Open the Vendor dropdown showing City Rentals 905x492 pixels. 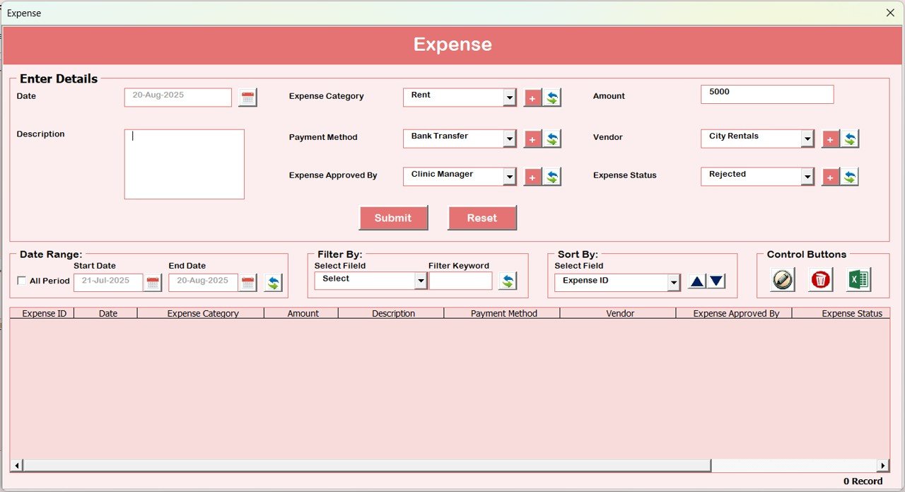coord(807,139)
